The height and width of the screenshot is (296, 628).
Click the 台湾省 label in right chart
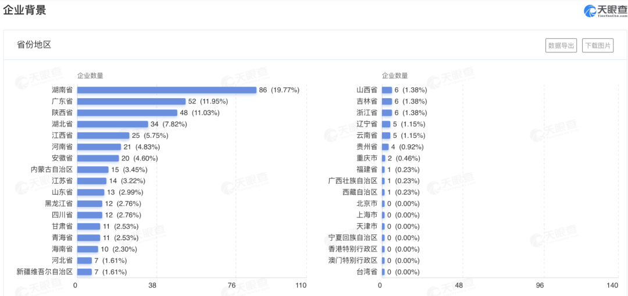pos(367,272)
